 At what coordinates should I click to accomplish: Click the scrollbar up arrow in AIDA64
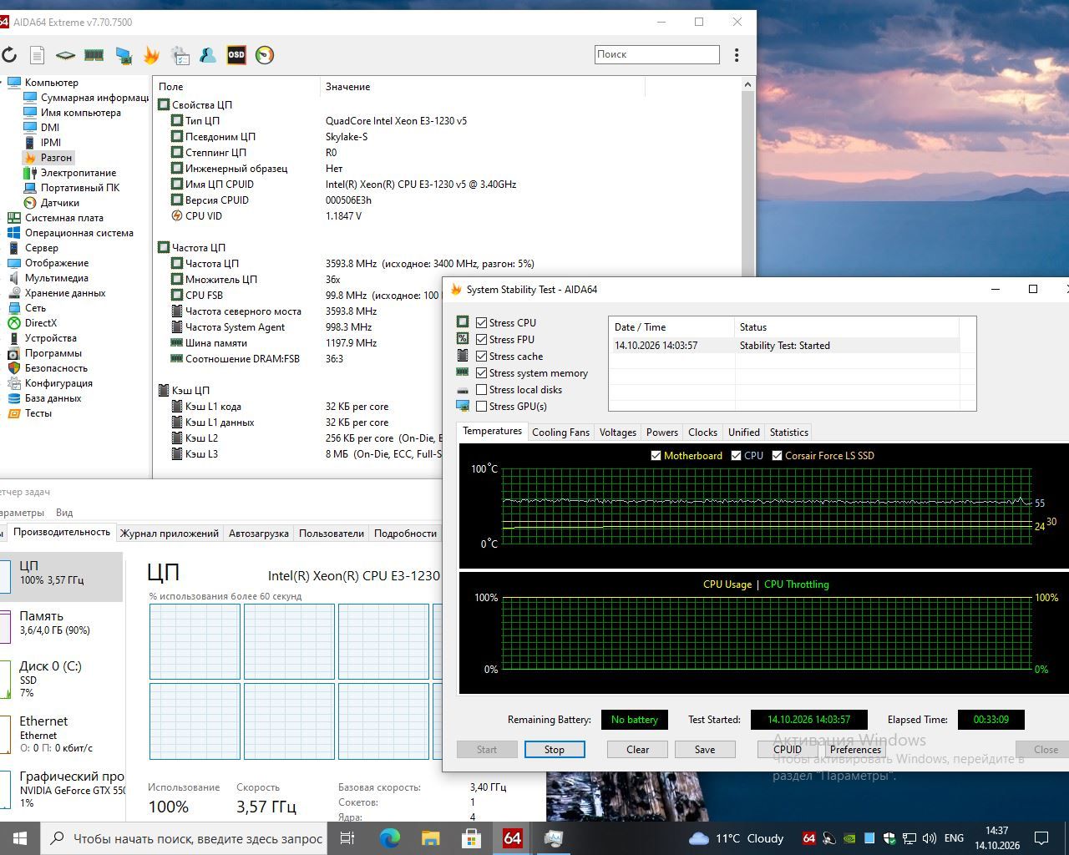[747, 84]
